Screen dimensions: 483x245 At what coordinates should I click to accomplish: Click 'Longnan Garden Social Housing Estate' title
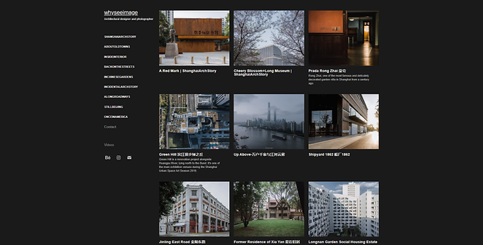[x=343, y=242]
